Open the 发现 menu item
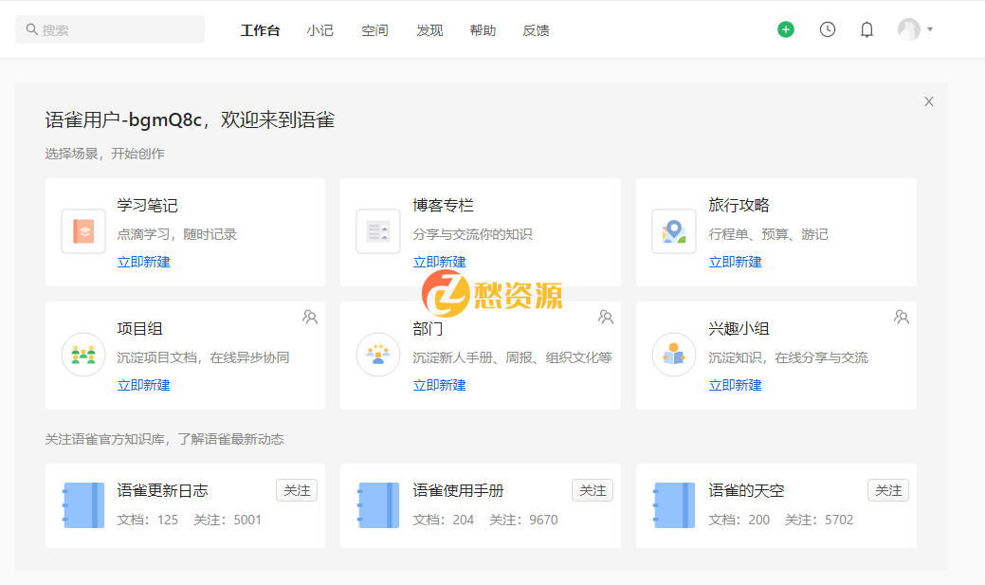 (x=429, y=29)
